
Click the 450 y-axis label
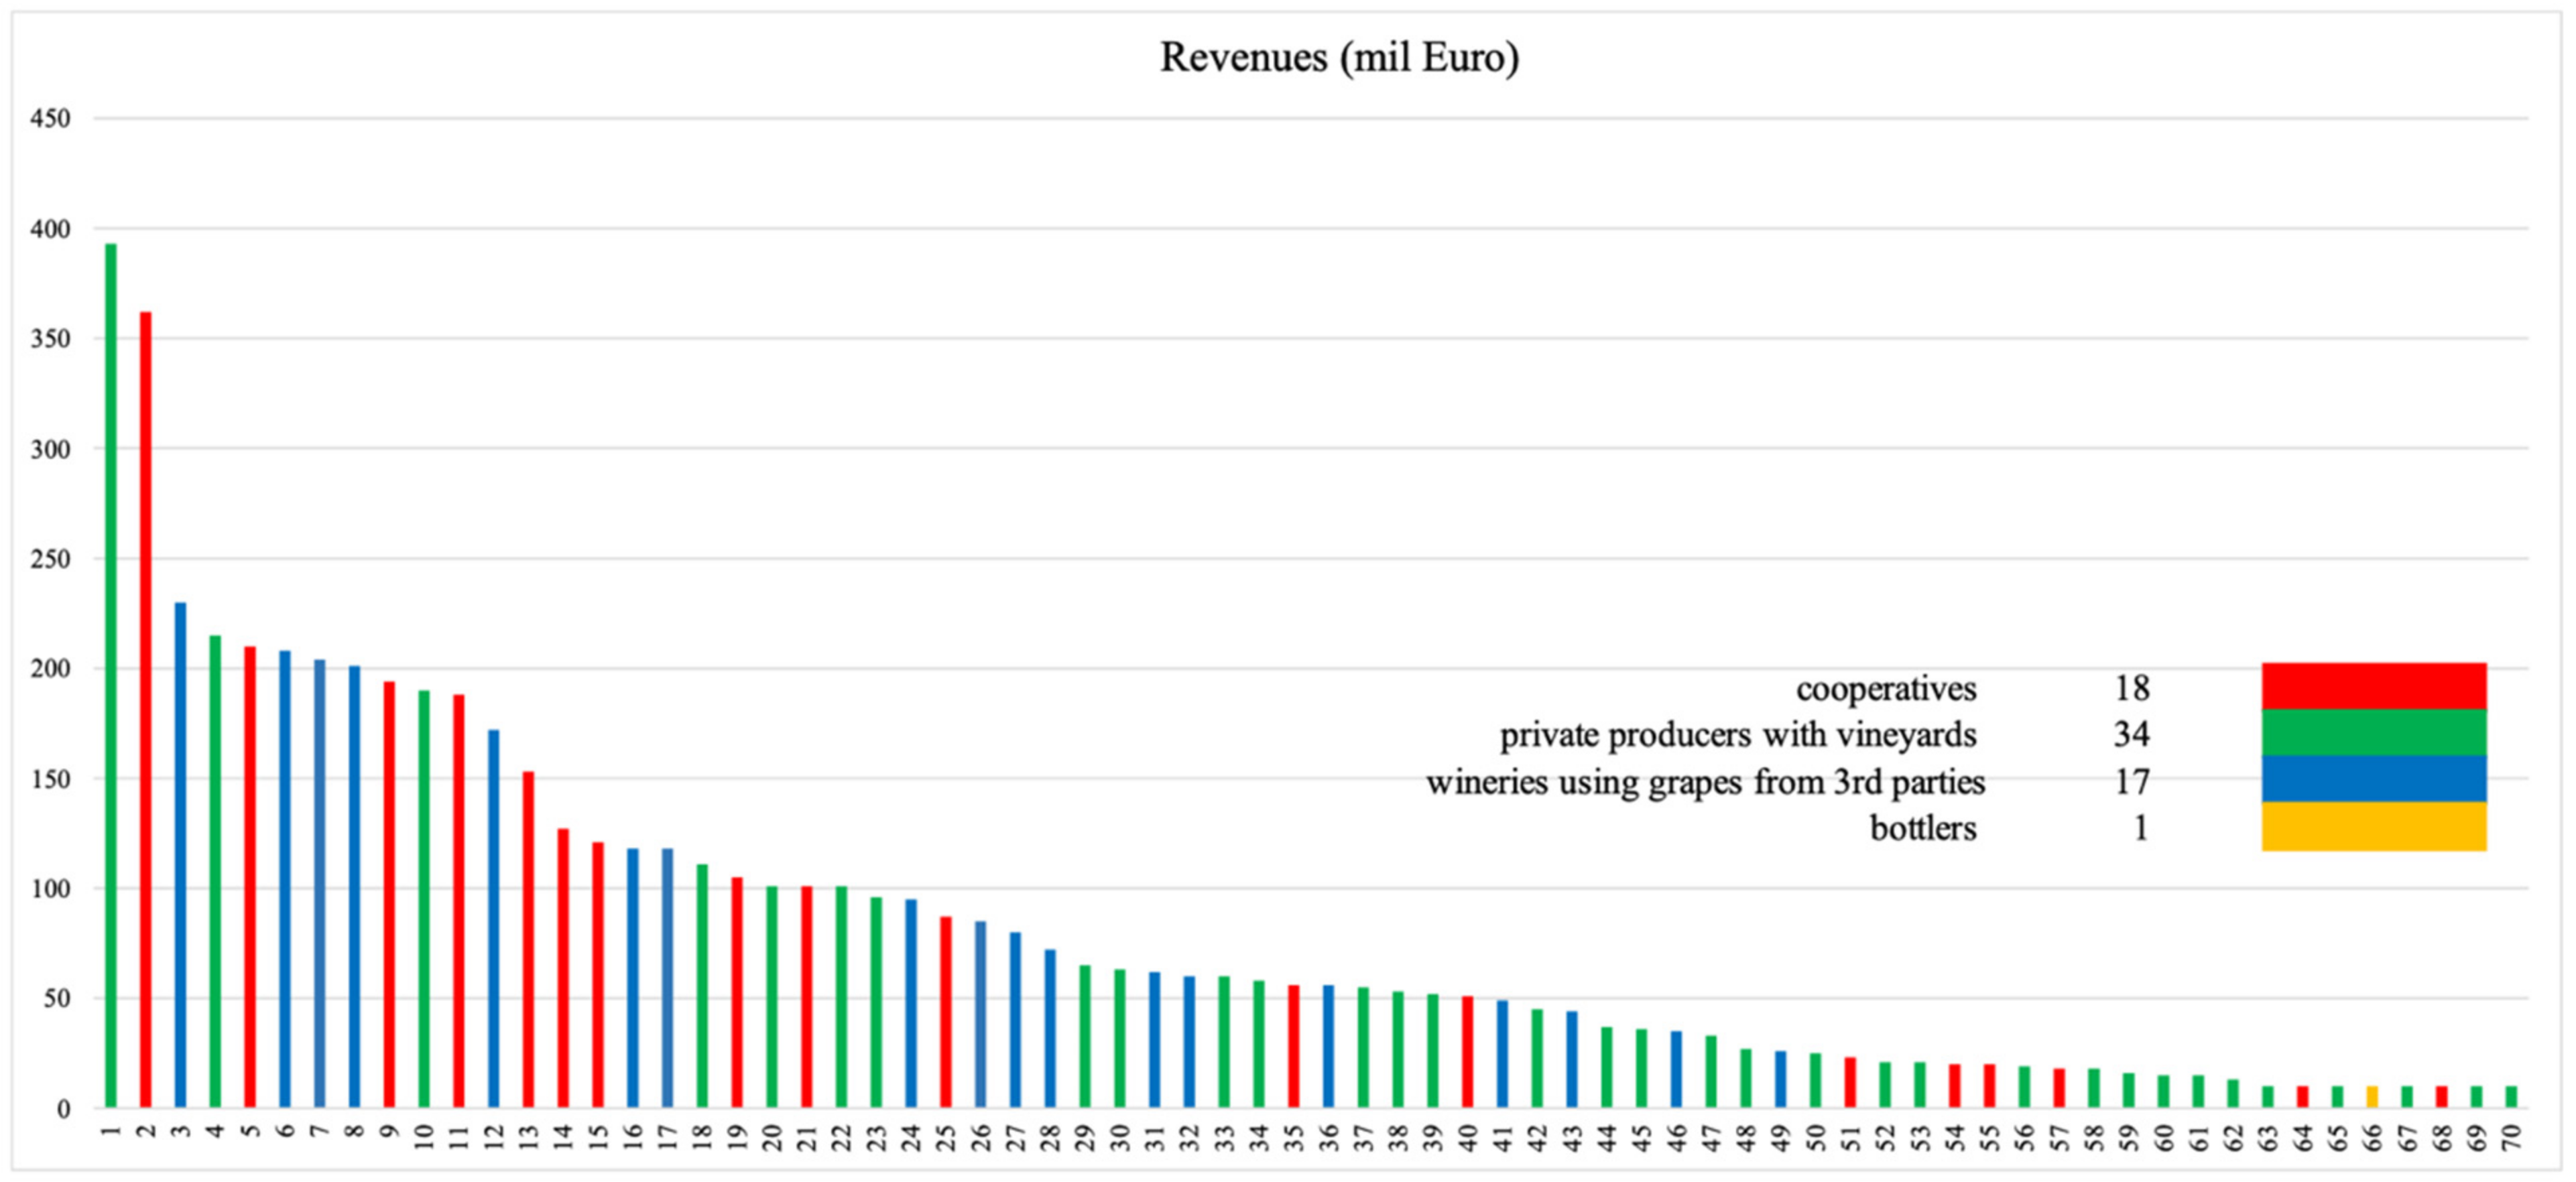pos(51,119)
